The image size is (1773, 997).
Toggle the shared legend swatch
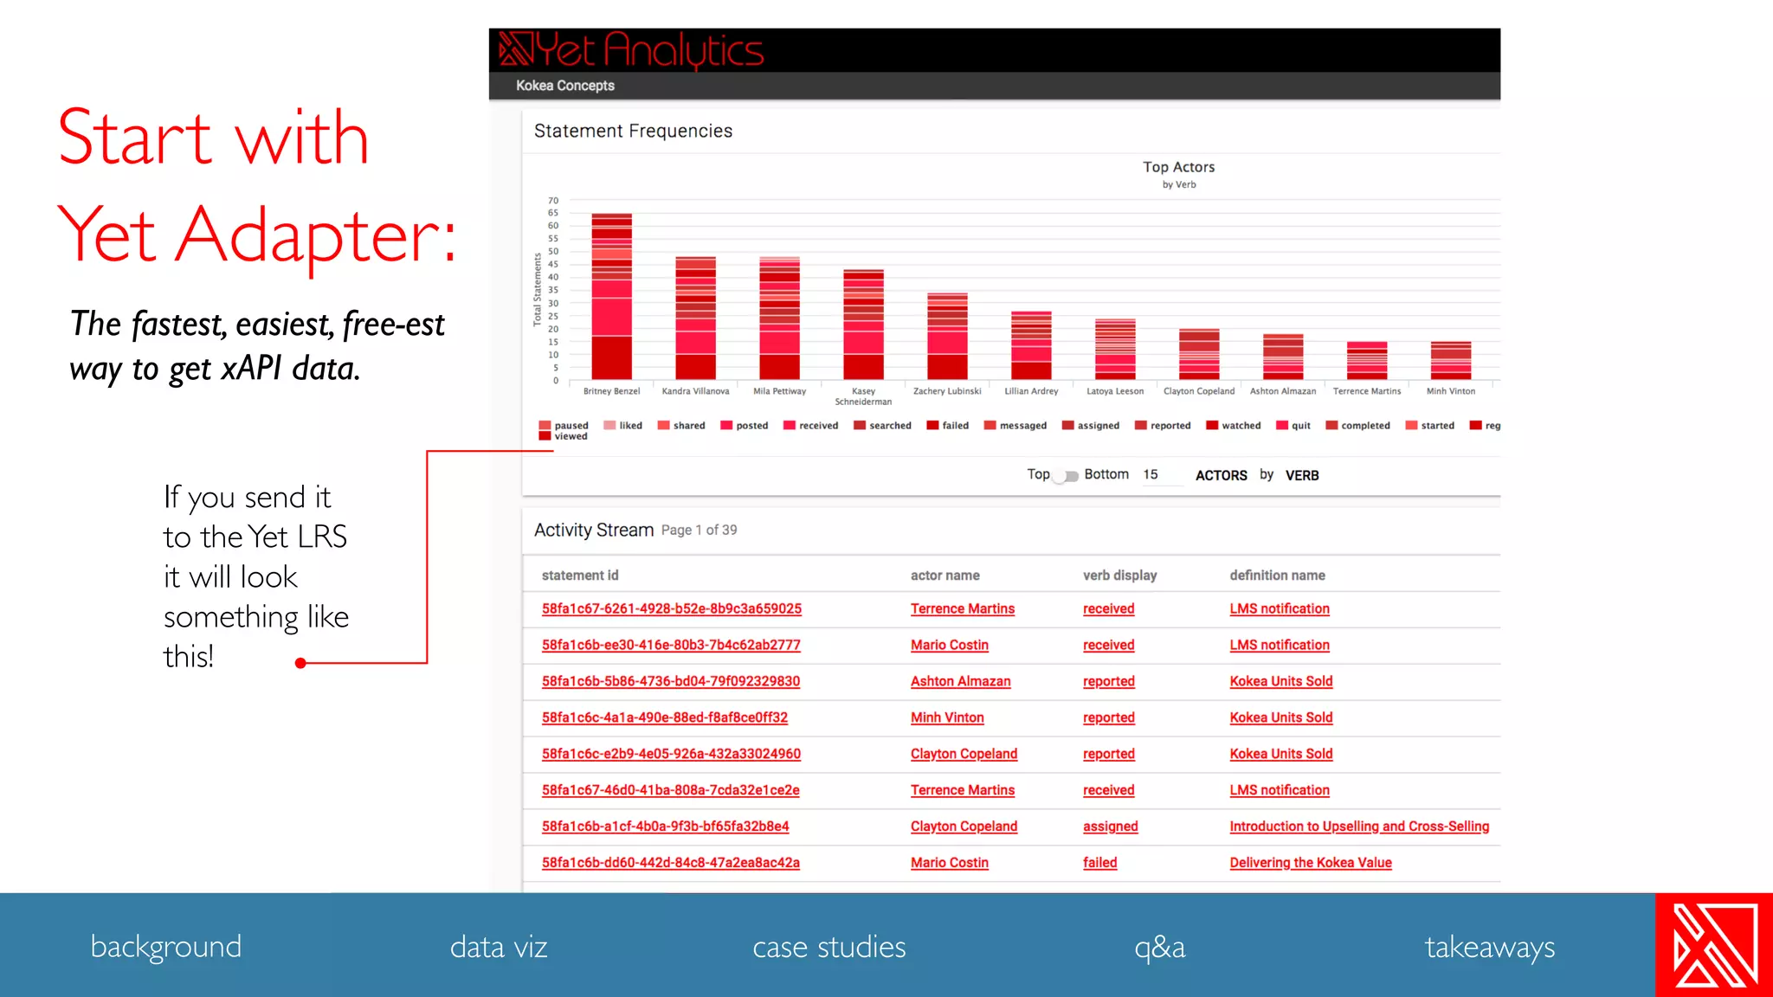664,425
